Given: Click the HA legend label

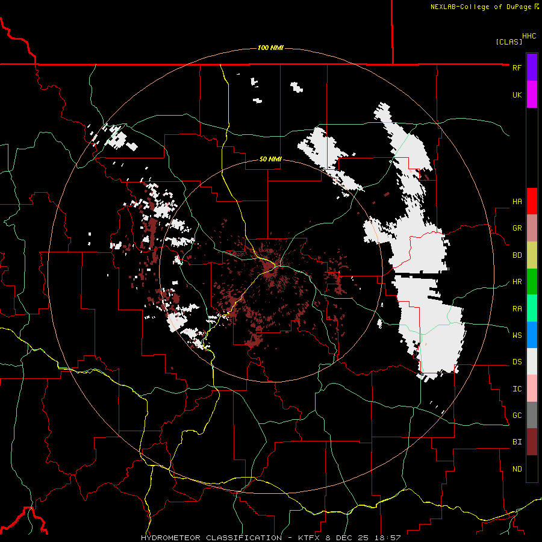Looking at the screenshot, I should (517, 201).
